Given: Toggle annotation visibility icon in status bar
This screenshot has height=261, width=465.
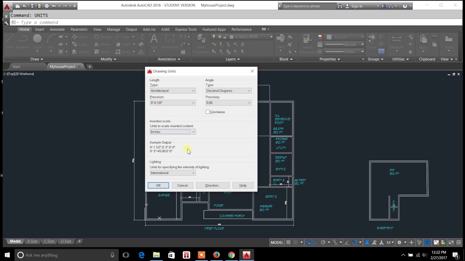Looking at the screenshot, I should click(x=367, y=243).
